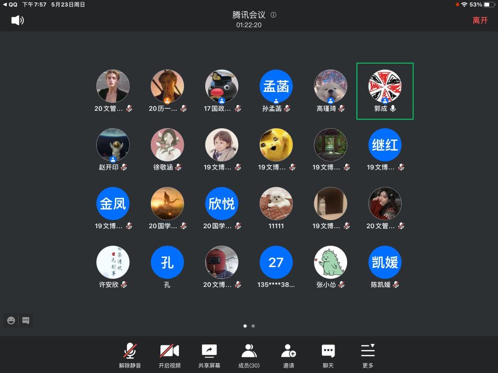The image size is (498, 373).
Task: Tap the meeting info circle beside 腾讯会议
Action: coord(273,15)
